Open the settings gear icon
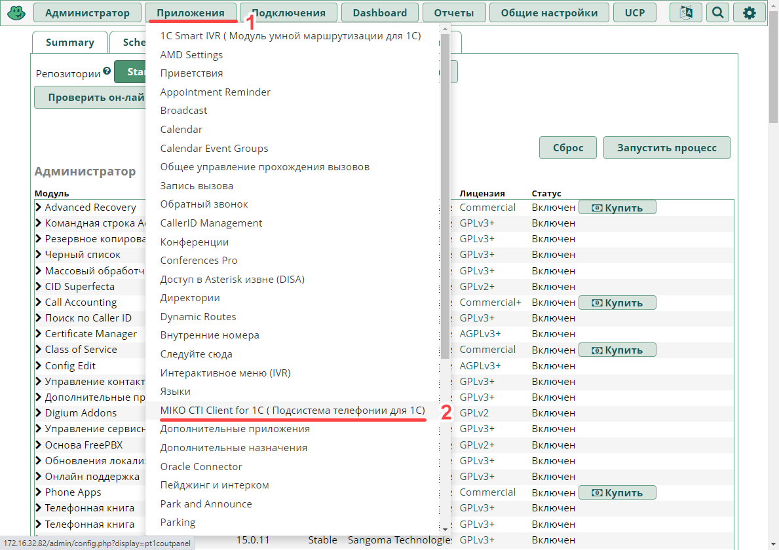Viewport: 779px width, 550px height. coord(750,12)
